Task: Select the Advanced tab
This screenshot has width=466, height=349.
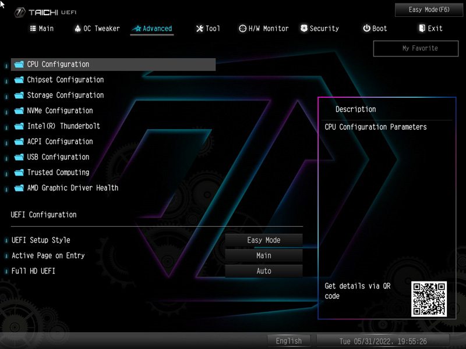Action: (x=152, y=29)
